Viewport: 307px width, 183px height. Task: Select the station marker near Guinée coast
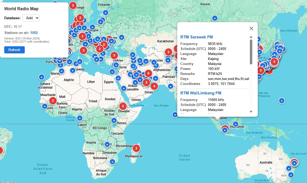pos(45,106)
